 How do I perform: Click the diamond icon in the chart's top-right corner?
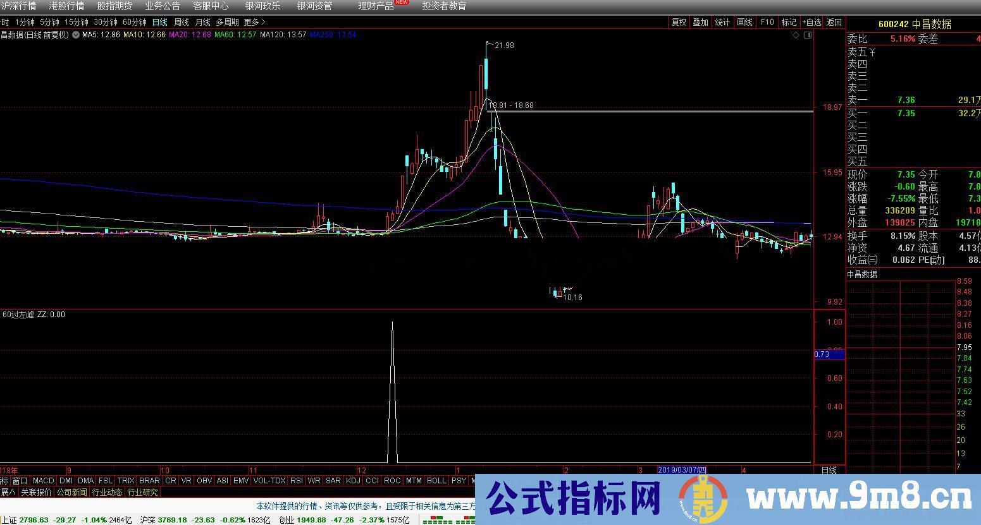[796, 35]
